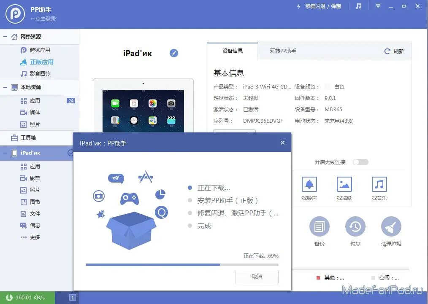The width and height of the screenshot is (428, 304).
Task: Click the 其他 storage legend red swatch
Action: [318, 278]
